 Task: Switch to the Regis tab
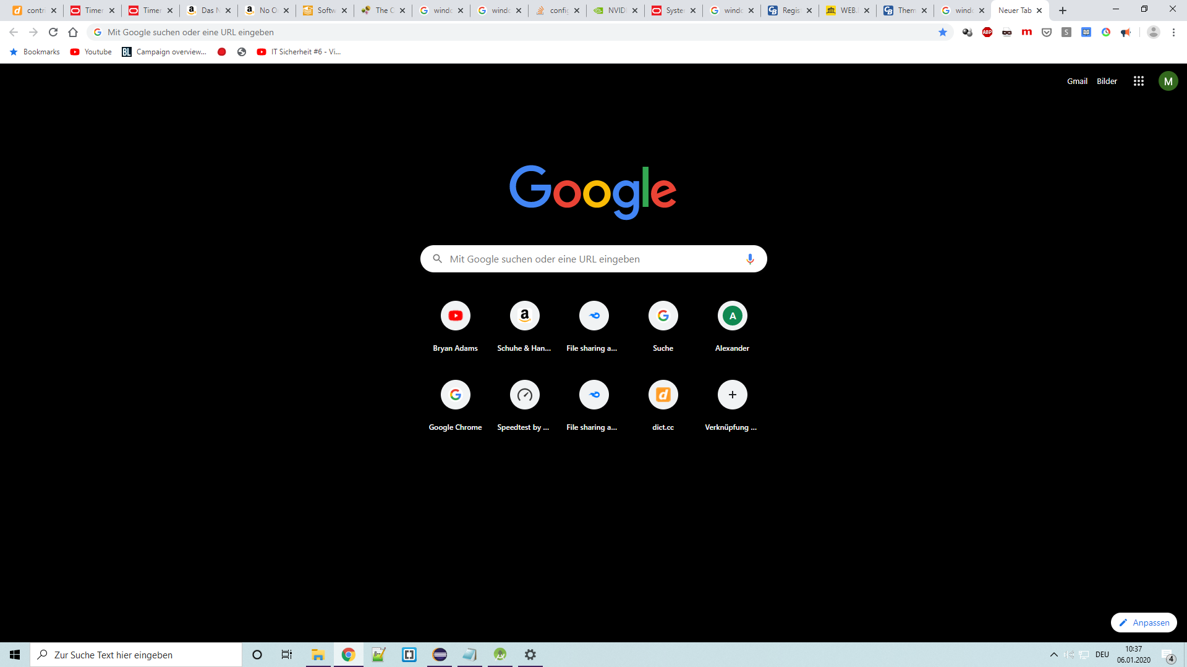coord(789,10)
